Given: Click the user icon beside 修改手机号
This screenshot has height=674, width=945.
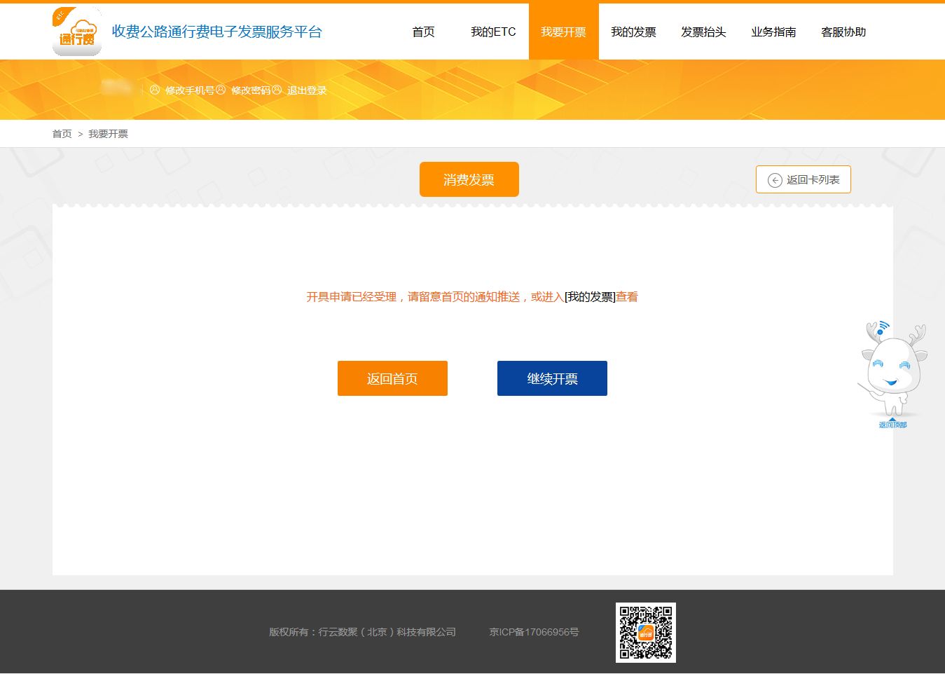Looking at the screenshot, I should click(x=155, y=90).
